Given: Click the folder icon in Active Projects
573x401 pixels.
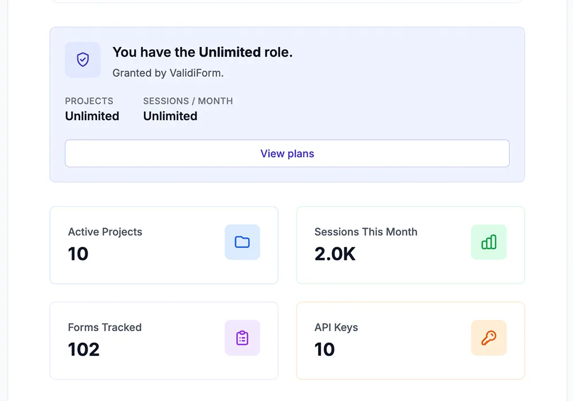Looking at the screenshot, I should 242,242.
